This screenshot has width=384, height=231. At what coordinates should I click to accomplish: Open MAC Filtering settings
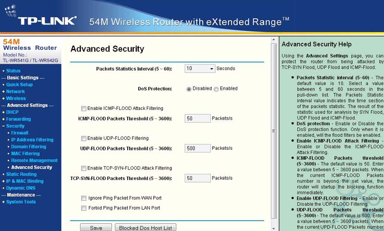pyautogui.click(x=25, y=153)
